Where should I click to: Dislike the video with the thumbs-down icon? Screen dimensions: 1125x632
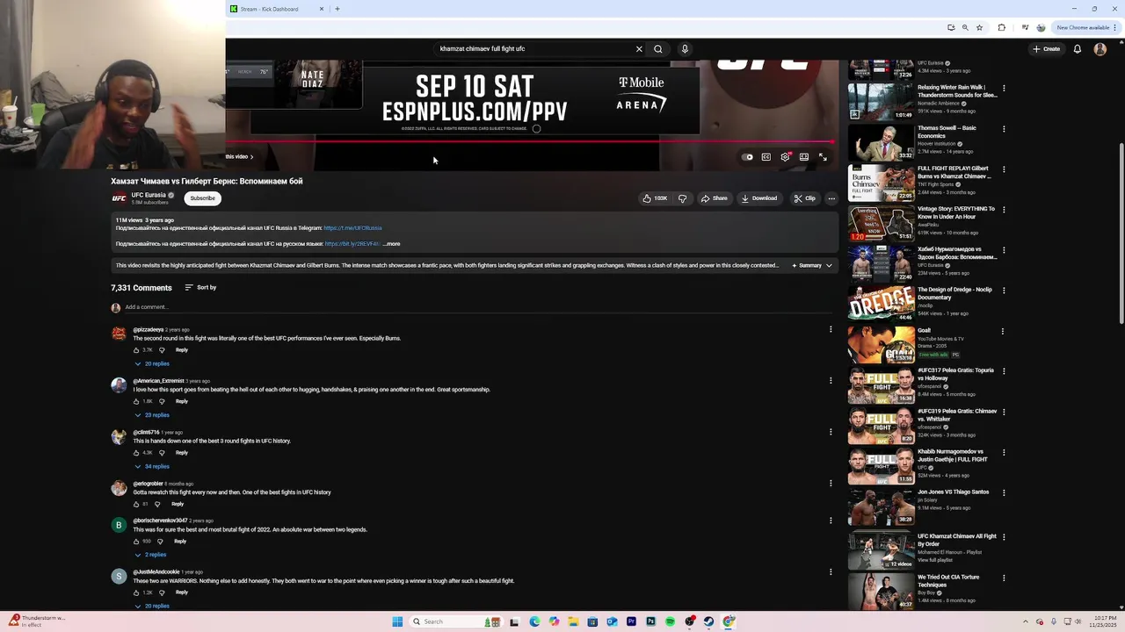pyautogui.click(x=682, y=198)
